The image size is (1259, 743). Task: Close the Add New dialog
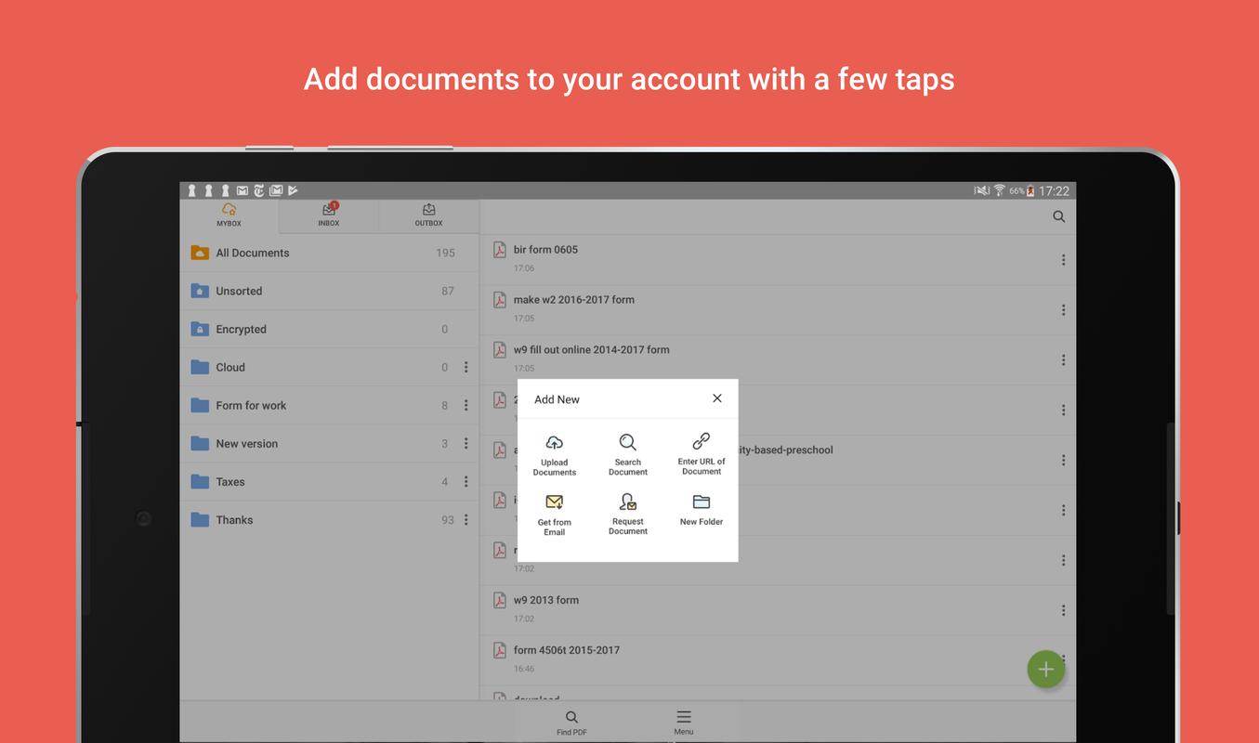(x=717, y=398)
